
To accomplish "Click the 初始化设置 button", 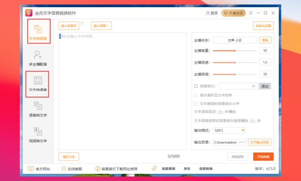I will point(263,26).
